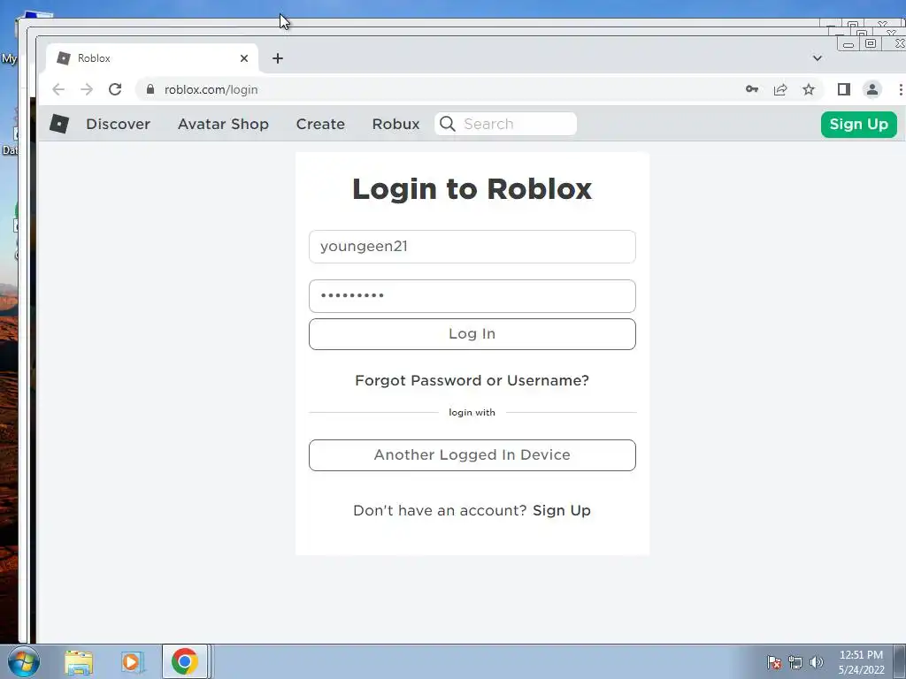
Task: Click the network tray icon
Action: coord(795,662)
